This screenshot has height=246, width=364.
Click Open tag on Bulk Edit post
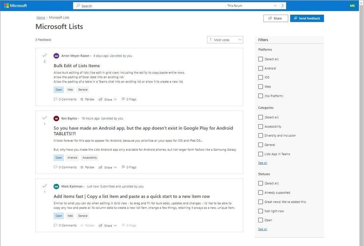(x=59, y=90)
